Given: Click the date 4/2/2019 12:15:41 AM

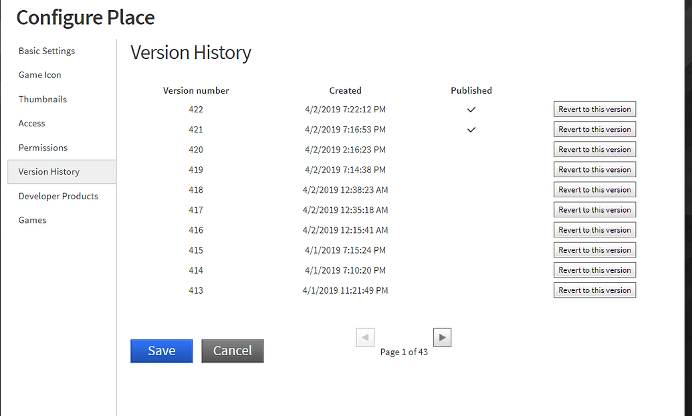Looking at the screenshot, I should click(x=345, y=230).
